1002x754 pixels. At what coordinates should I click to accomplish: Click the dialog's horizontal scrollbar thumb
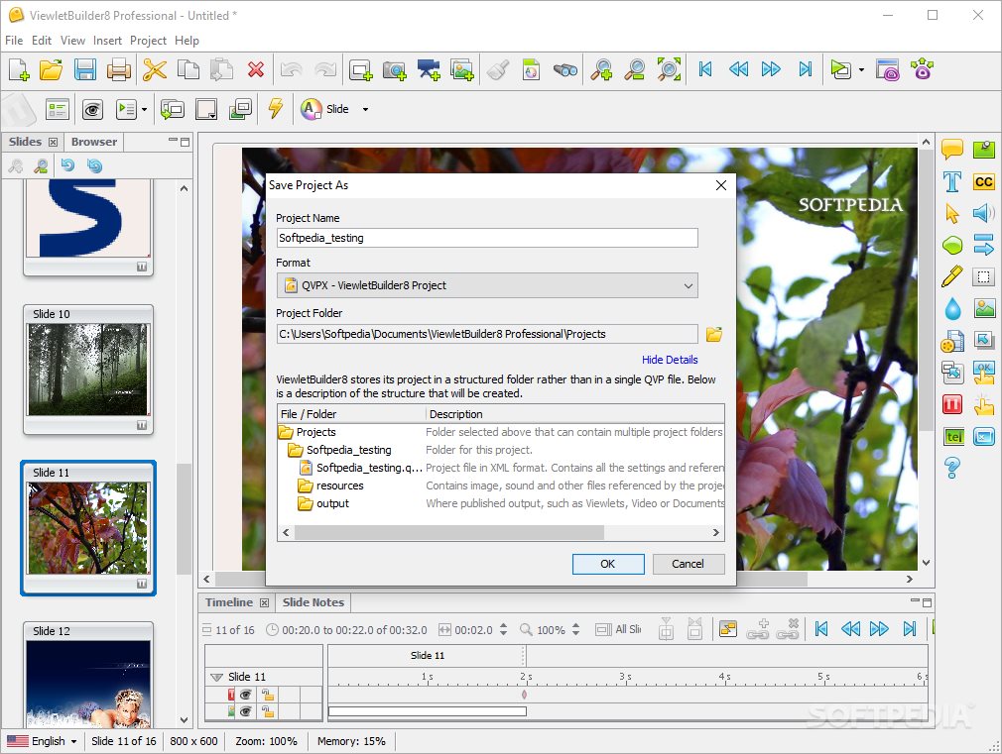pos(448,532)
